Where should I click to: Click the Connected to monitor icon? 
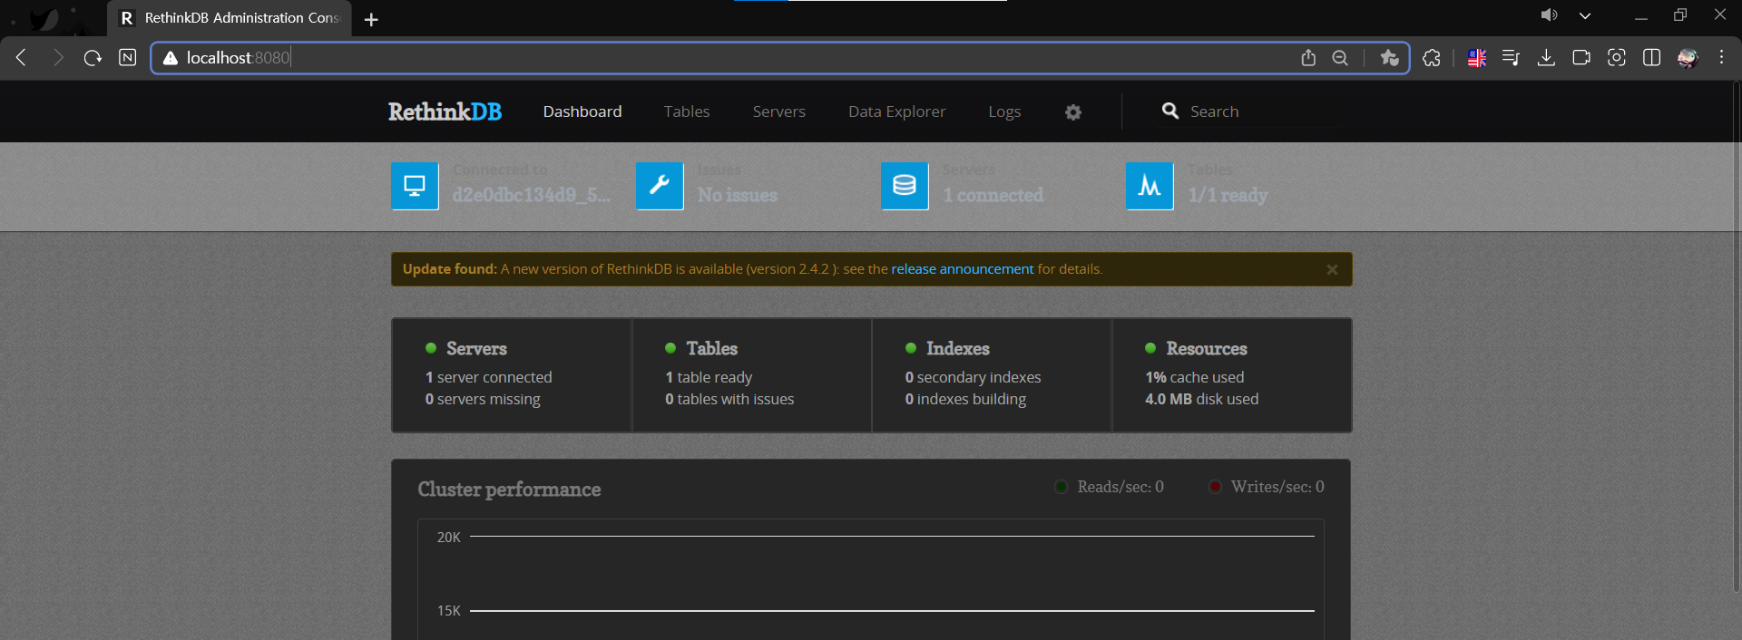(415, 186)
